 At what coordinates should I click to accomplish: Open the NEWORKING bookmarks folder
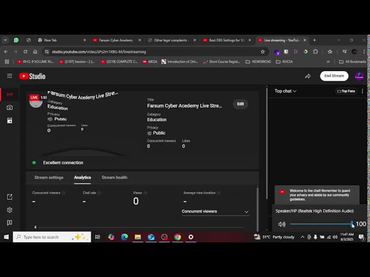pos(258,62)
